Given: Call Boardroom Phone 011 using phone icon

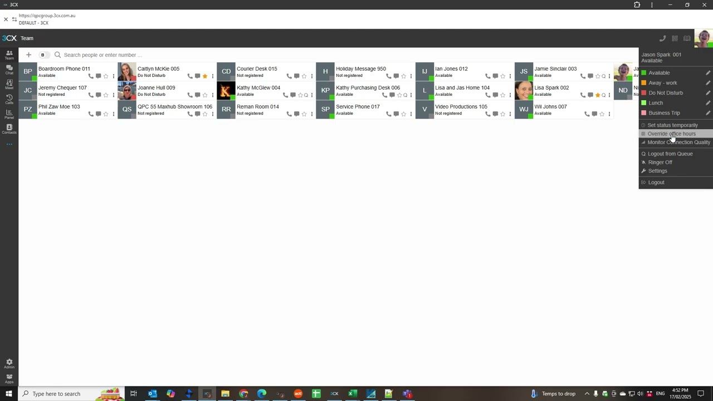Looking at the screenshot, I should [91, 76].
